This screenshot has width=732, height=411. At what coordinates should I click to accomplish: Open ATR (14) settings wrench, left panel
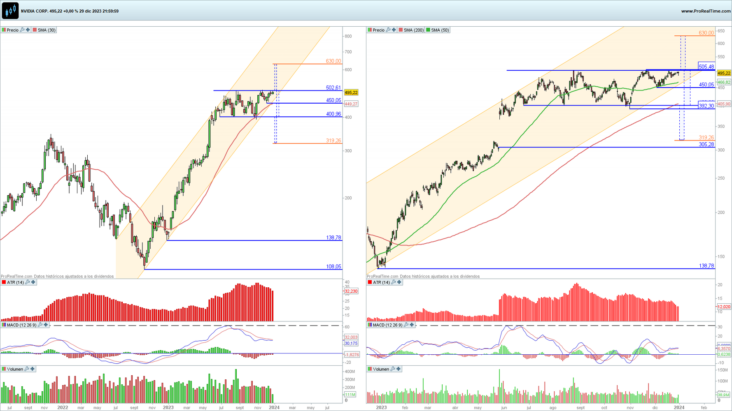[28, 282]
